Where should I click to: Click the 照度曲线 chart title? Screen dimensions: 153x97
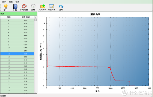pyautogui.click(x=95, y=14)
